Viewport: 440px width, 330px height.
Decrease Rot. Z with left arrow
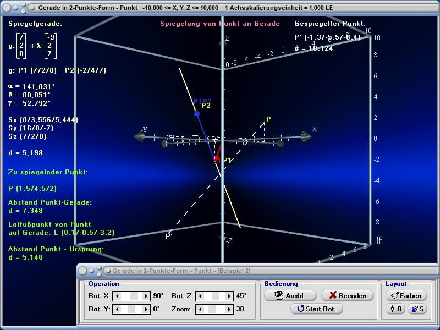(x=200, y=296)
